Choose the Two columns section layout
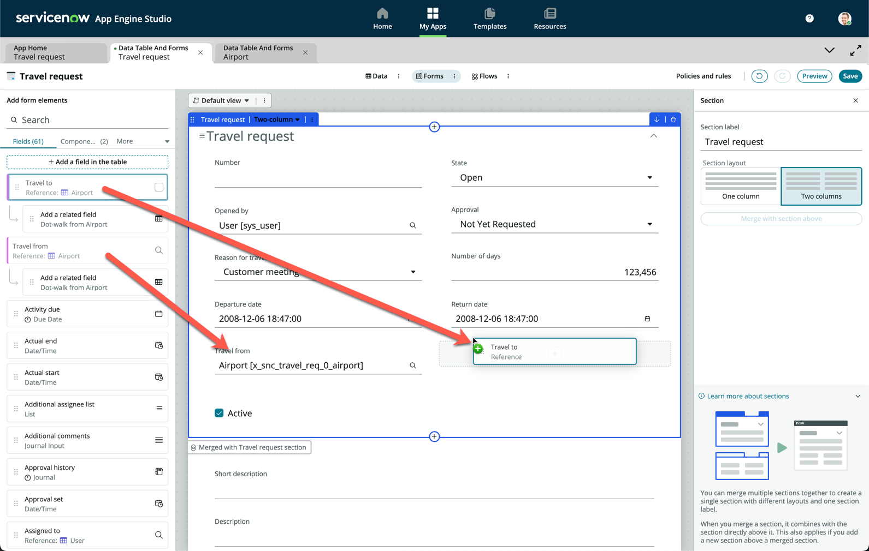 pos(821,186)
